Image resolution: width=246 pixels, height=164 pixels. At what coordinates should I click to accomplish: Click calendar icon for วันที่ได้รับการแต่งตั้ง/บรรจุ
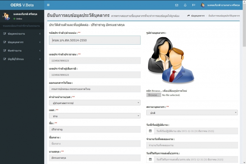point(150,159)
